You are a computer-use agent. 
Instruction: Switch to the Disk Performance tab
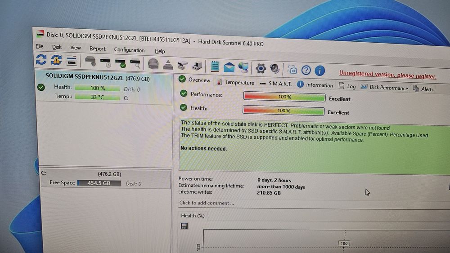click(x=384, y=87)
